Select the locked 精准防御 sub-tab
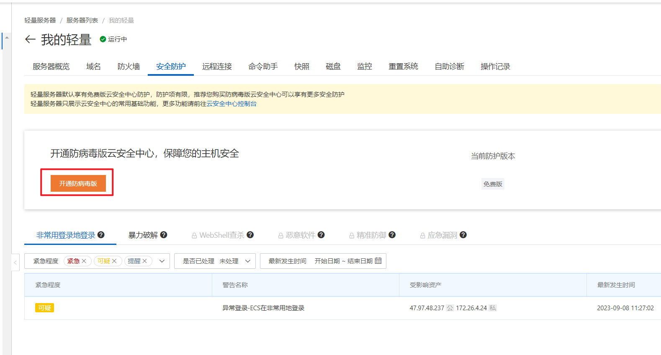This screenshot has height=355, width=661. [x=371, y=235]
